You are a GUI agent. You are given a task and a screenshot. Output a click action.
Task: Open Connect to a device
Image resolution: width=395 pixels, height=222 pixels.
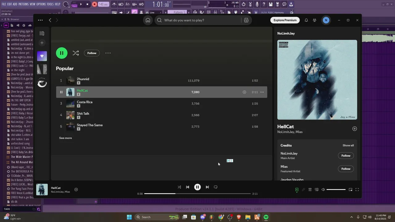click(317, 190)
